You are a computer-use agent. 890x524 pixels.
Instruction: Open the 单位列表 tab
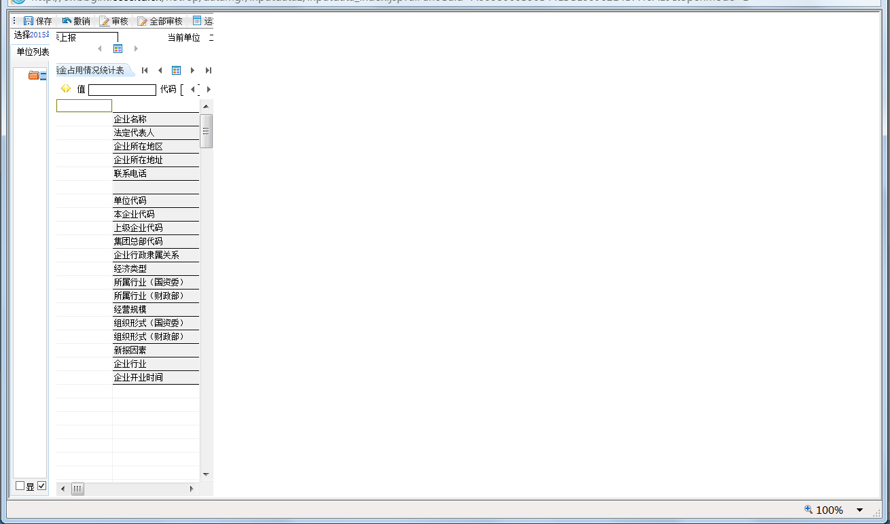click(33, 52)
